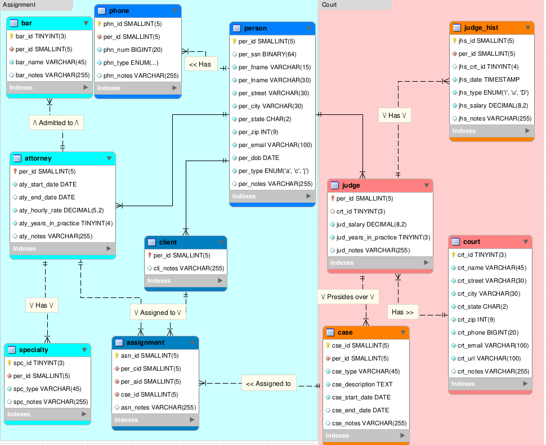The width and height of the screenshot is (546, 445).
Task: Expand Indexes section of judge table
Action: pos(426,262)
